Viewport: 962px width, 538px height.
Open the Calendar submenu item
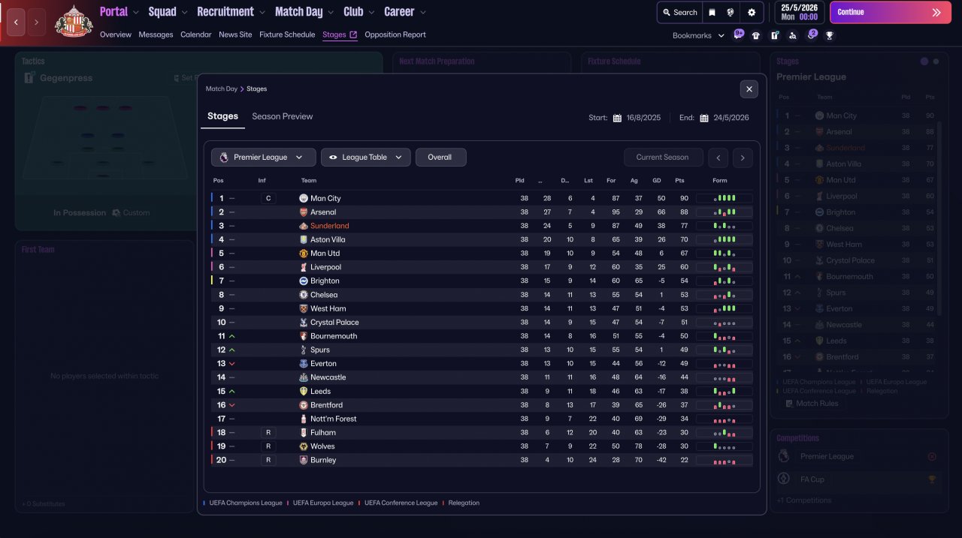196,35
